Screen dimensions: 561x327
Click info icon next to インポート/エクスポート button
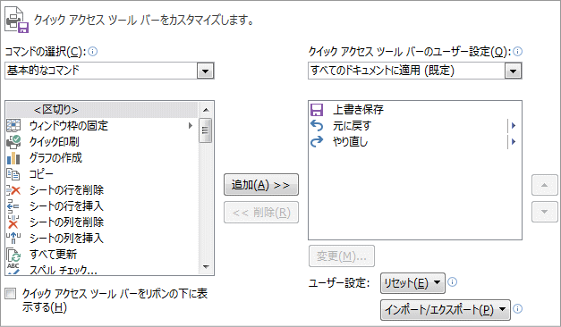click(x=517, y=308)
